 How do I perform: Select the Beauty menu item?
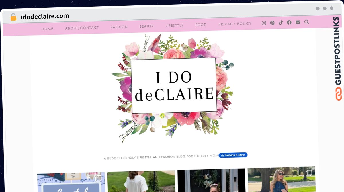pos(146,26)
